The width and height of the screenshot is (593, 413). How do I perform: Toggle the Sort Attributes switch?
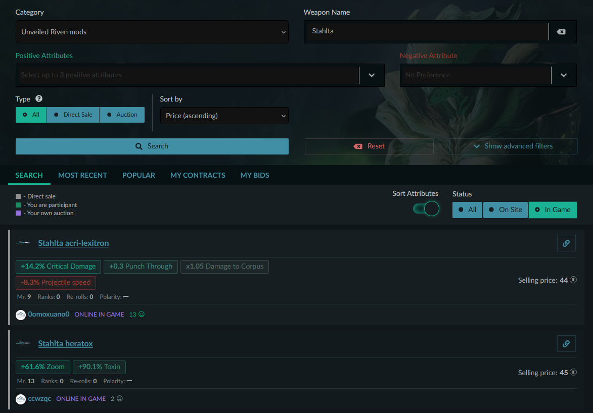coord(426,209)
